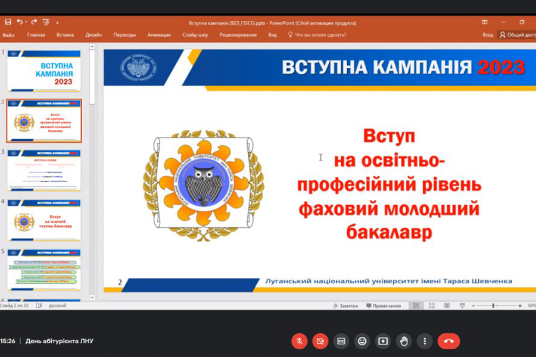The height and width of the screenshot is (357, 536).
Task: Select slide 5 thumbnail with arrows
Action: (44, 270)
